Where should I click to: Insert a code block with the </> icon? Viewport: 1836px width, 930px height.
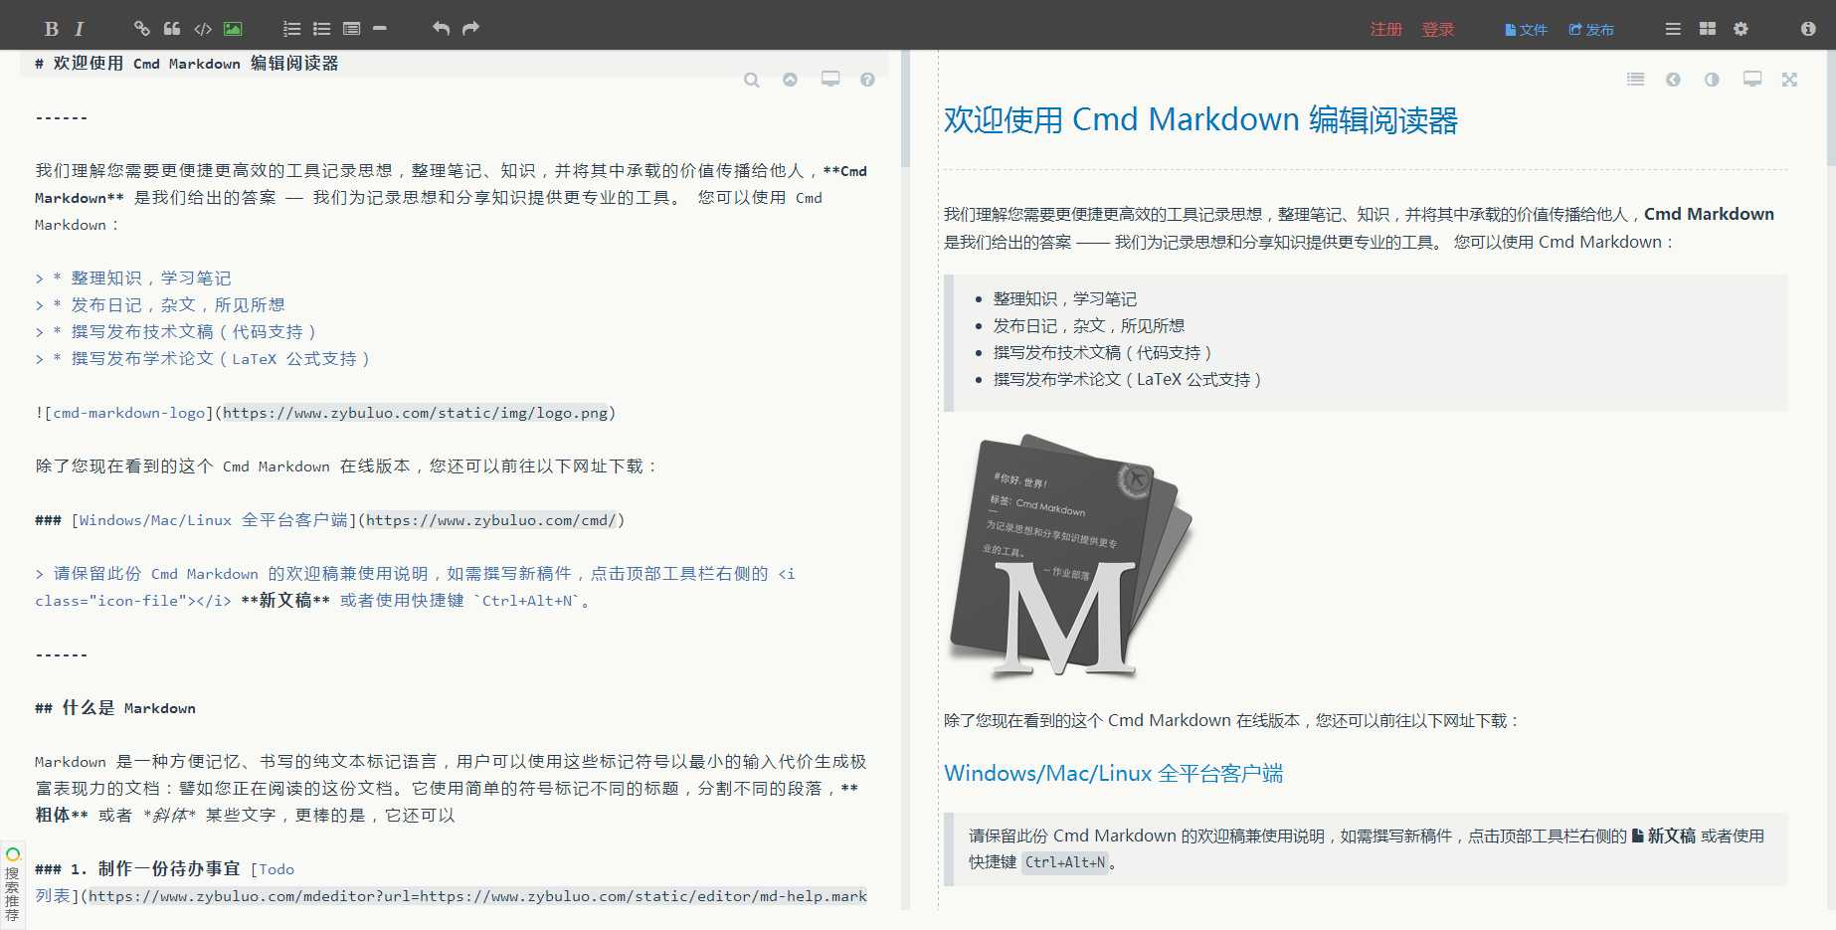[x=203, y=29]
